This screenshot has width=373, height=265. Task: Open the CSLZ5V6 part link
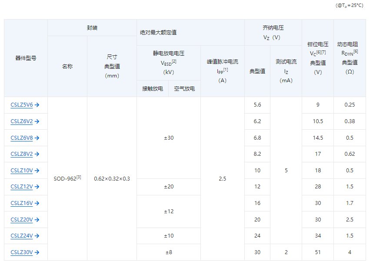pyautogui.click(x=22, y=105)
